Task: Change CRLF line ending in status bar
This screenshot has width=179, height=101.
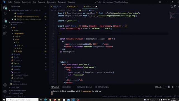Action: [138, 97]
